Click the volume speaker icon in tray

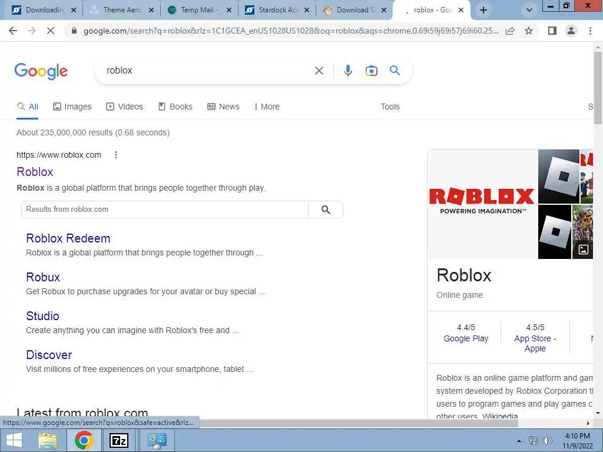click(x=547, y=441)
